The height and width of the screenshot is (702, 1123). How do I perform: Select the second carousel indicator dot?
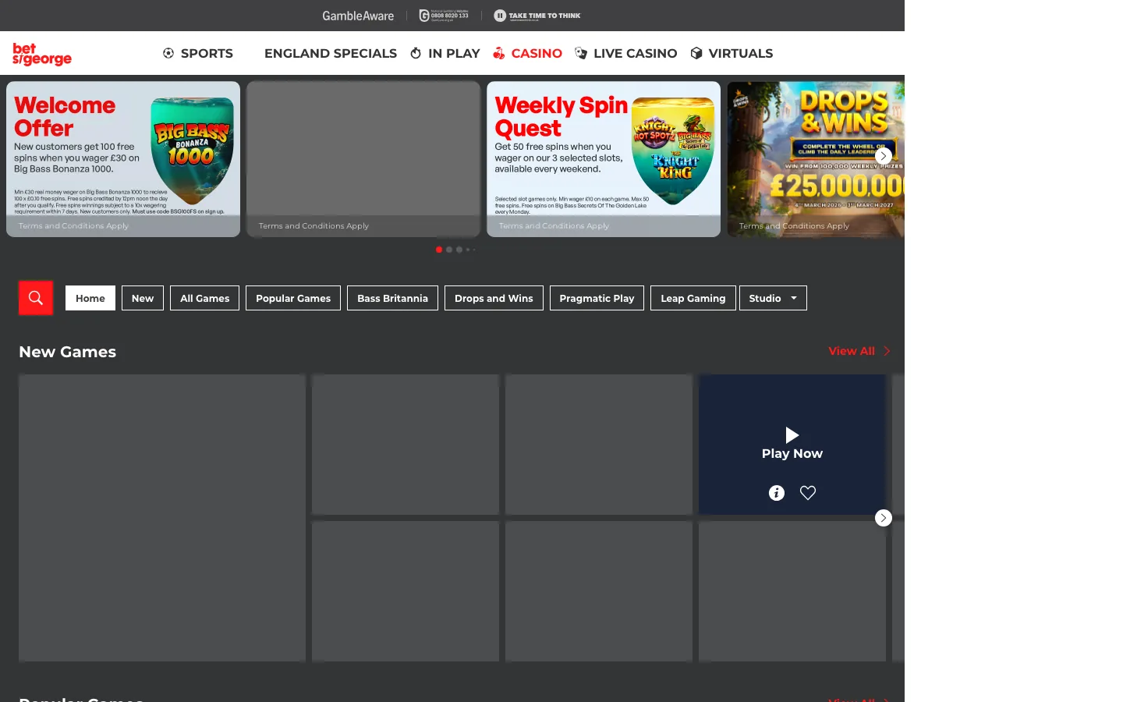coord(449,250)
